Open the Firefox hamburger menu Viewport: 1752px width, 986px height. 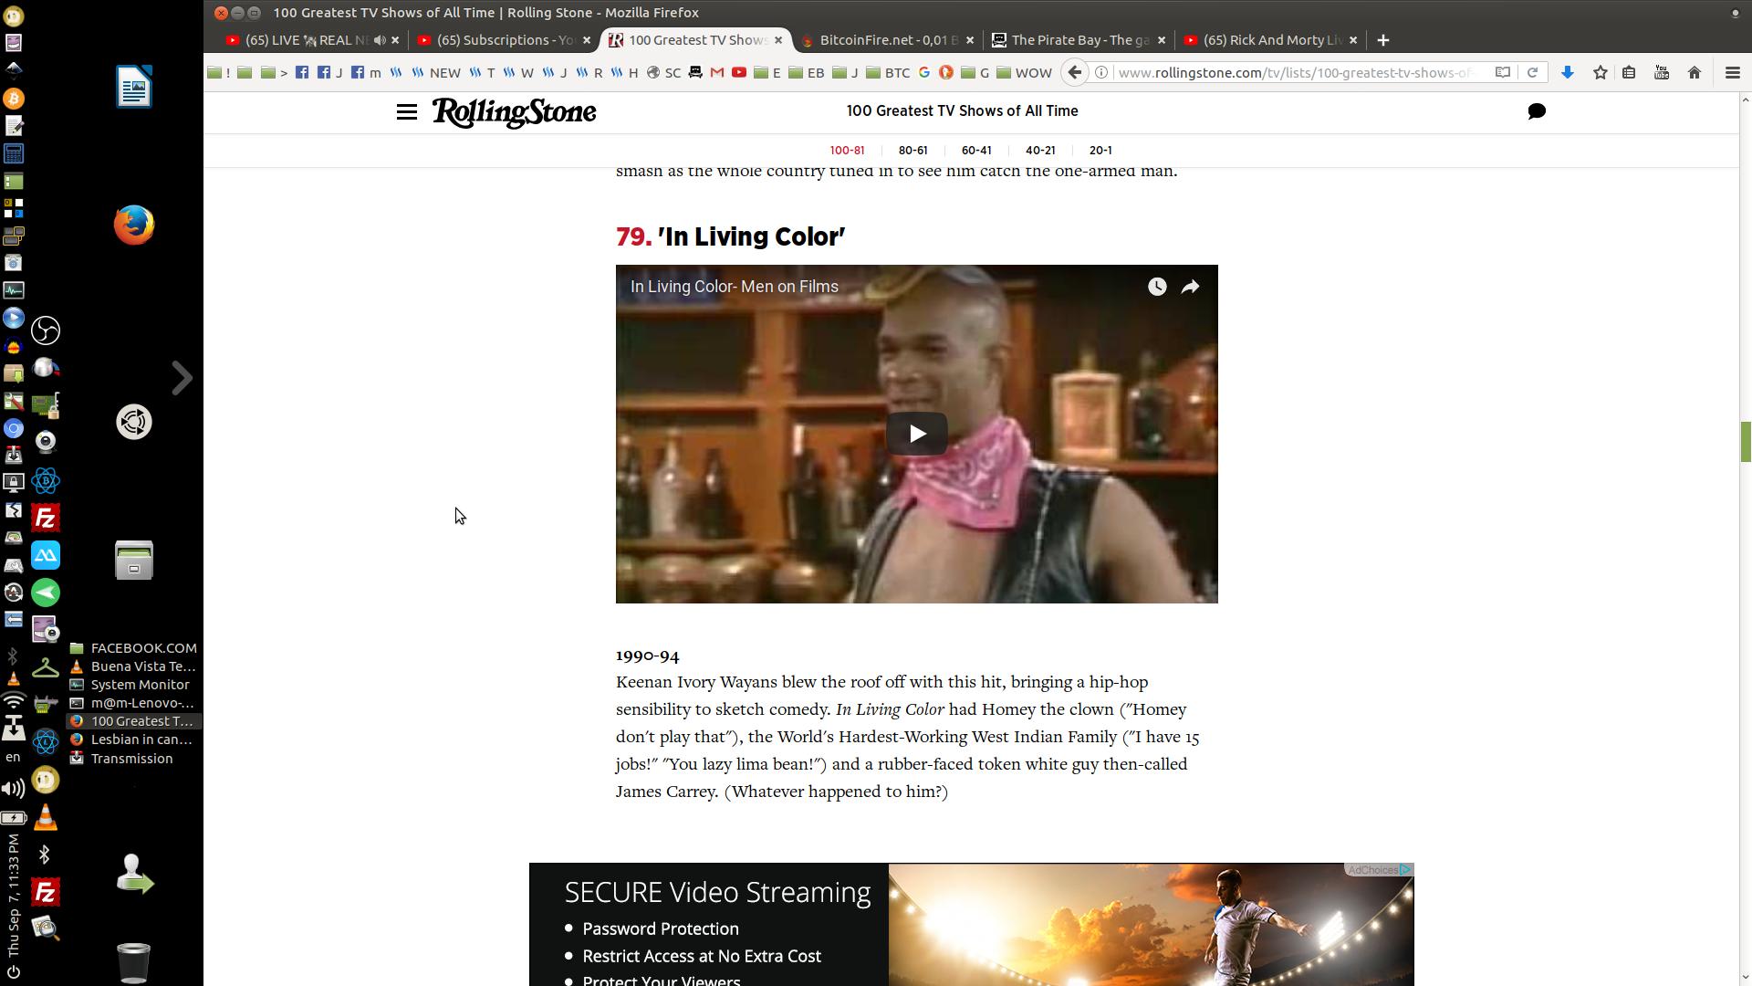coord(1732,73)
